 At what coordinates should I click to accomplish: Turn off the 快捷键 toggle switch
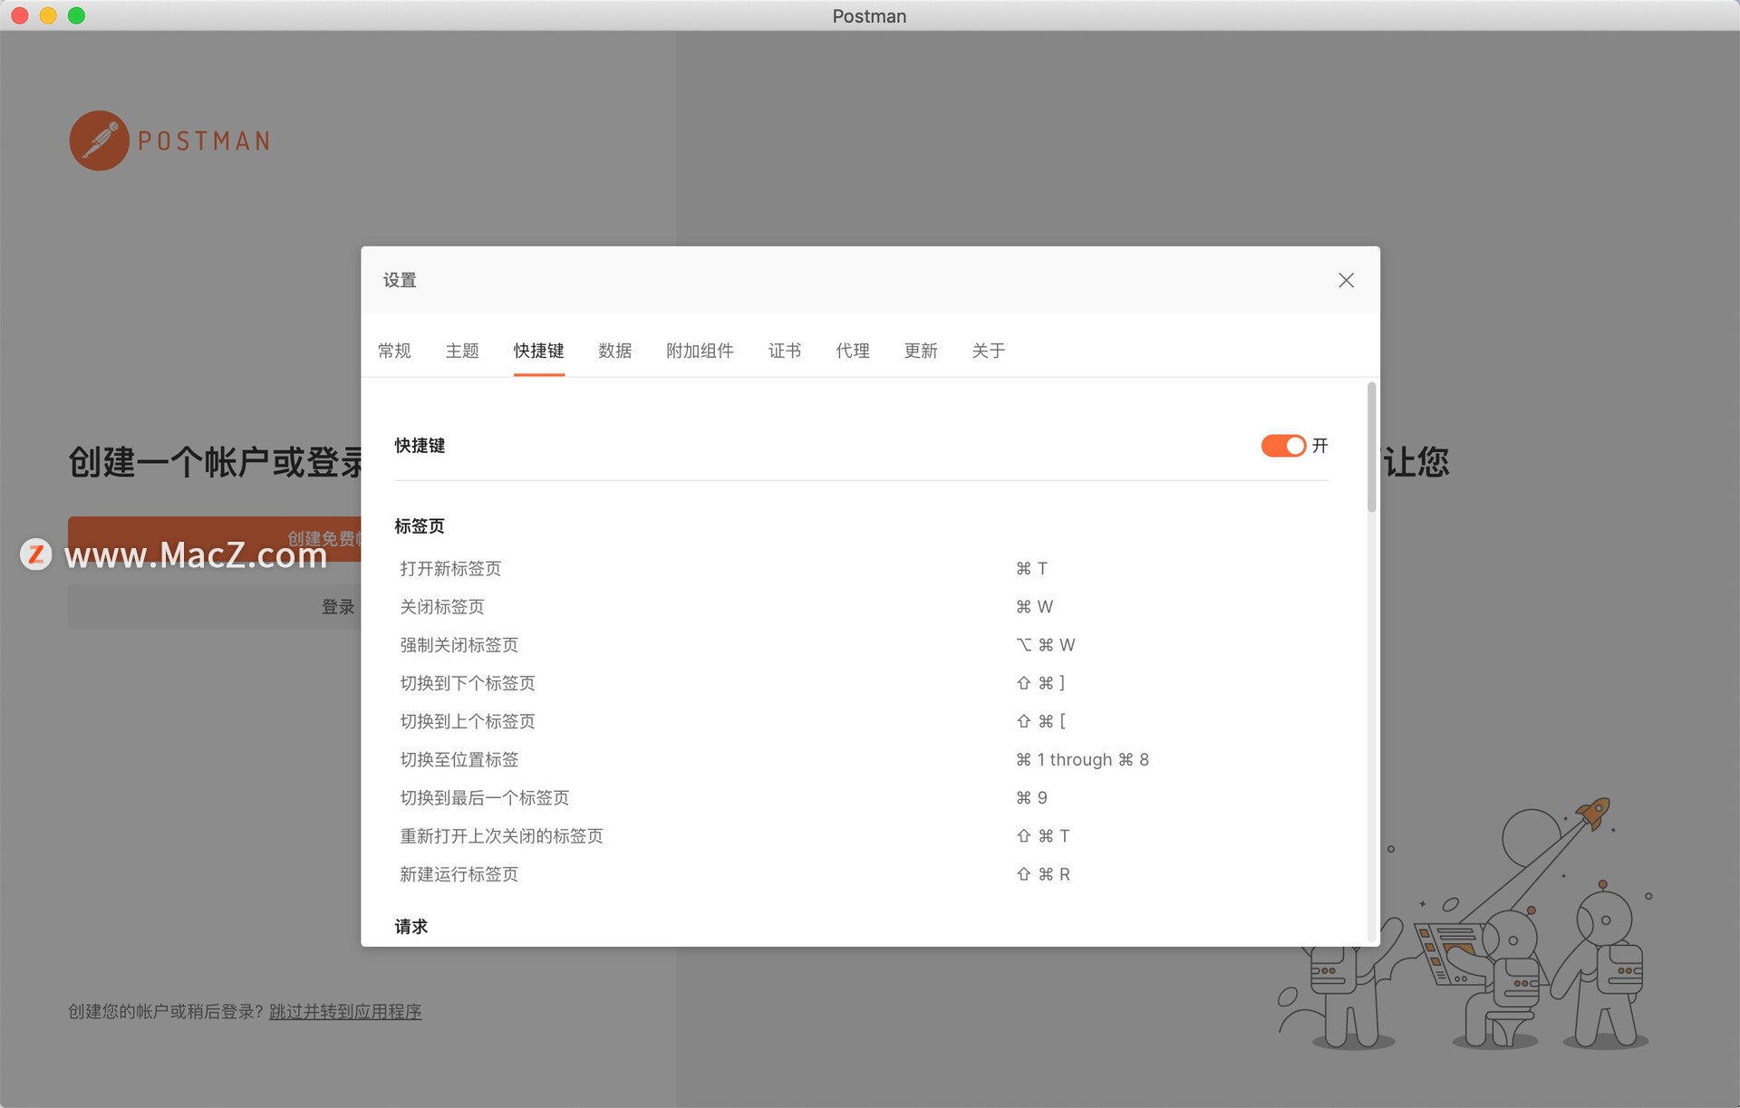click(x=1283, y=446)
